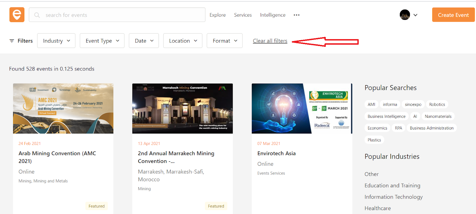Open the Marrakech Mining Convention banner image

point(182,109)
